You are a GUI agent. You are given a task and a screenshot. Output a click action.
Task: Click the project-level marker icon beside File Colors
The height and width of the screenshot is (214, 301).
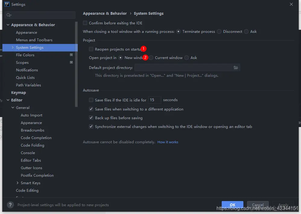point(71,55)
